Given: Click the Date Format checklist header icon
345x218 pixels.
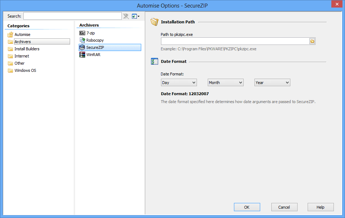Looking at the screenshot, I should click(155, 61).
